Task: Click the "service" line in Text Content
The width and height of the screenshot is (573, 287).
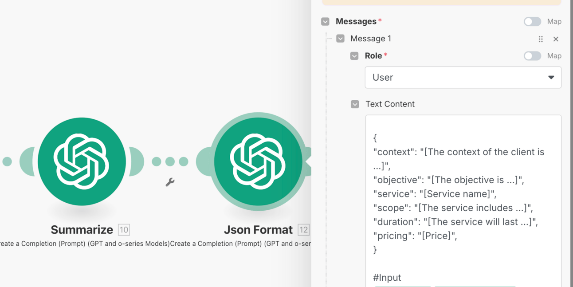Action: [x=435, y=194]
